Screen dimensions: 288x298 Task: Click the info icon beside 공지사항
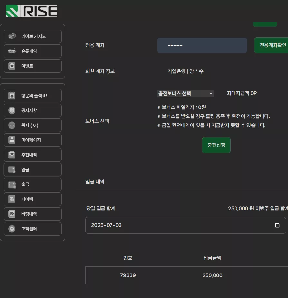pyautogui.click(x=12, y=110)
